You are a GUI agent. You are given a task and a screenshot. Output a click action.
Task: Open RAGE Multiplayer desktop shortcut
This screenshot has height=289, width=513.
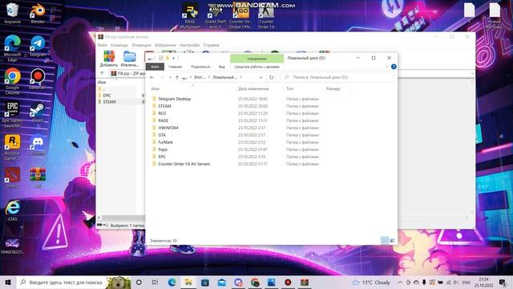[190, 15]
